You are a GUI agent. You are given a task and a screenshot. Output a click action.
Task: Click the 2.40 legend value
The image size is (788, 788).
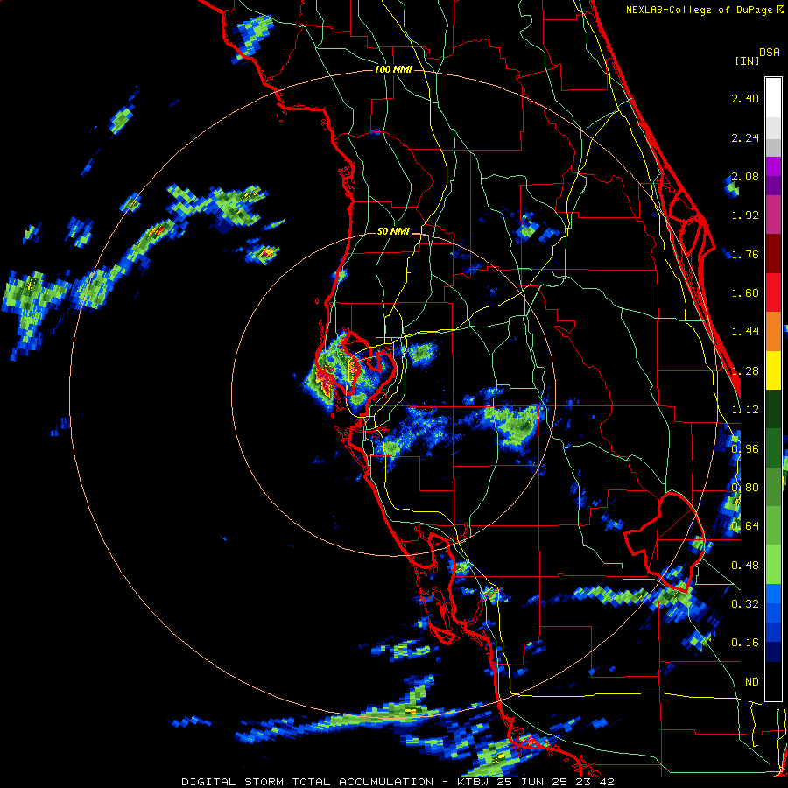745,98
